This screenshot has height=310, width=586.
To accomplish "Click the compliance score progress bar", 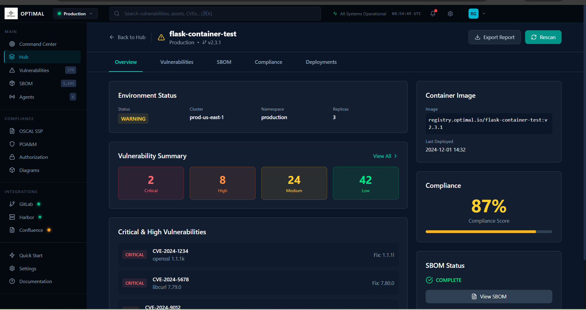I will pyautogui.click(x=488, y=232).
